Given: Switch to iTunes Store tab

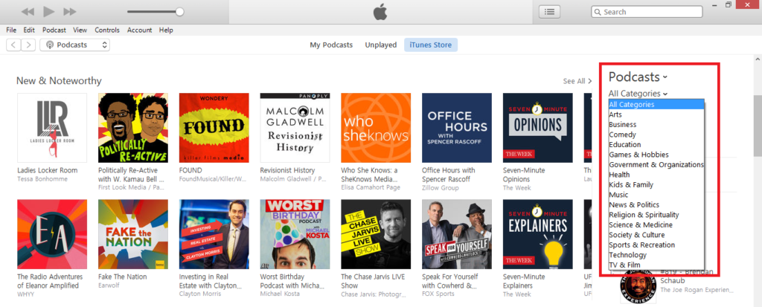Looking at the screenshot, I should [x=431, y=45].
